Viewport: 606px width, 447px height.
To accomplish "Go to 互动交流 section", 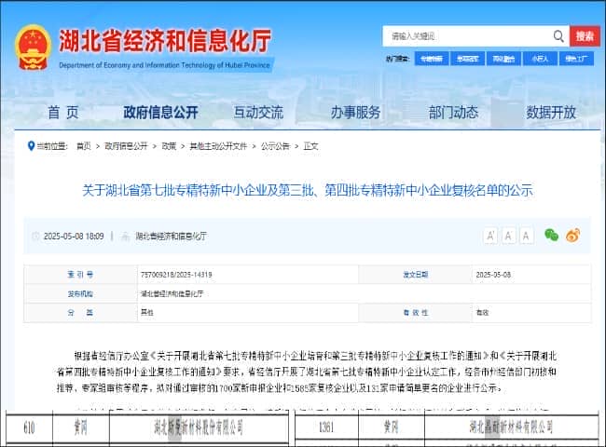I will [x=258, y=113].
